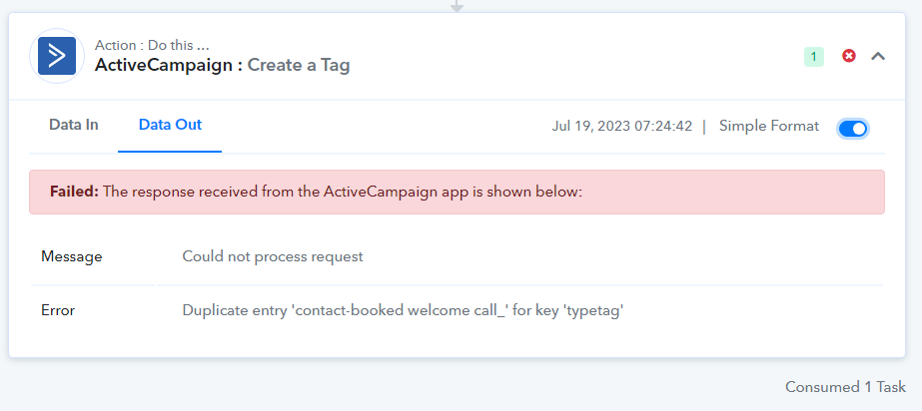The height and width of the screenshot is (411, 922).
Task: Click the ActiveCampaign : Create a Tag title
Action: click(x=223, y=65)
